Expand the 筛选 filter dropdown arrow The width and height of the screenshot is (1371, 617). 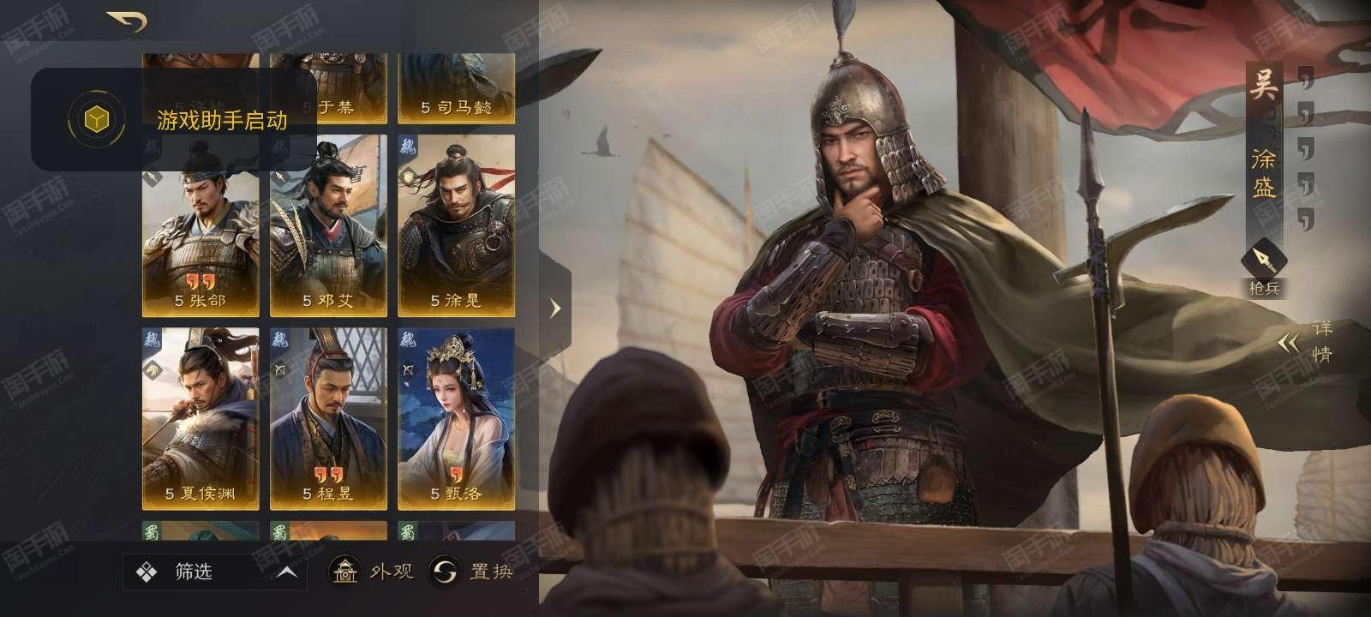[x=287, y=572]
